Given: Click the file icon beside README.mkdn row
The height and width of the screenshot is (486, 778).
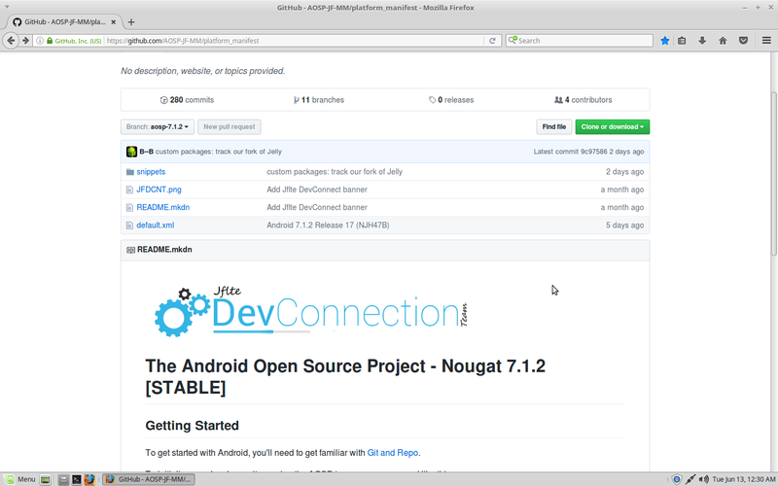Looking at the screenshot, I should [x=129, y=207].
